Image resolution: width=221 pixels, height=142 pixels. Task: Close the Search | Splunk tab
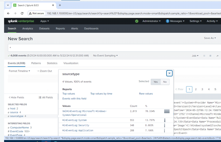53,5
